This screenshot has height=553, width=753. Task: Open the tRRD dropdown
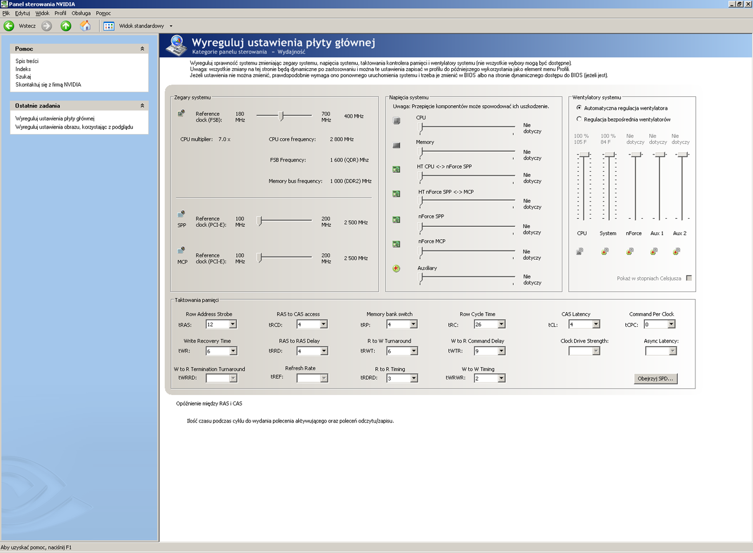tap(312, 351)
